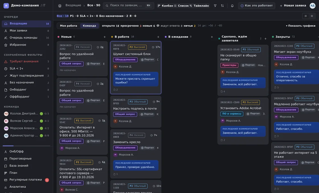319x193 pixels.
Task: Open the АД user avatar
Action: (x=312, y=6)
